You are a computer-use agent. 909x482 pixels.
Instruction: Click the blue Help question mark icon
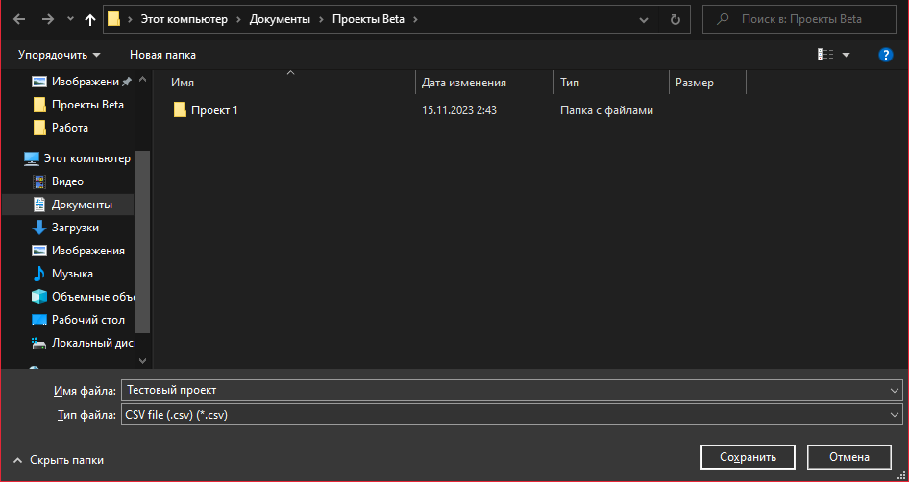tap(886, 55)
